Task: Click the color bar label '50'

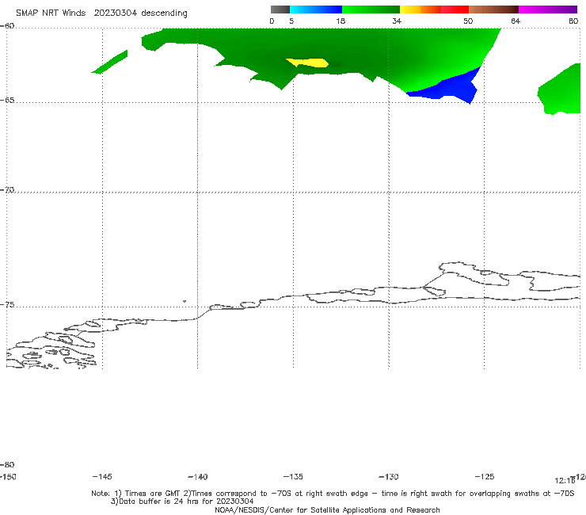Action: 468,21
